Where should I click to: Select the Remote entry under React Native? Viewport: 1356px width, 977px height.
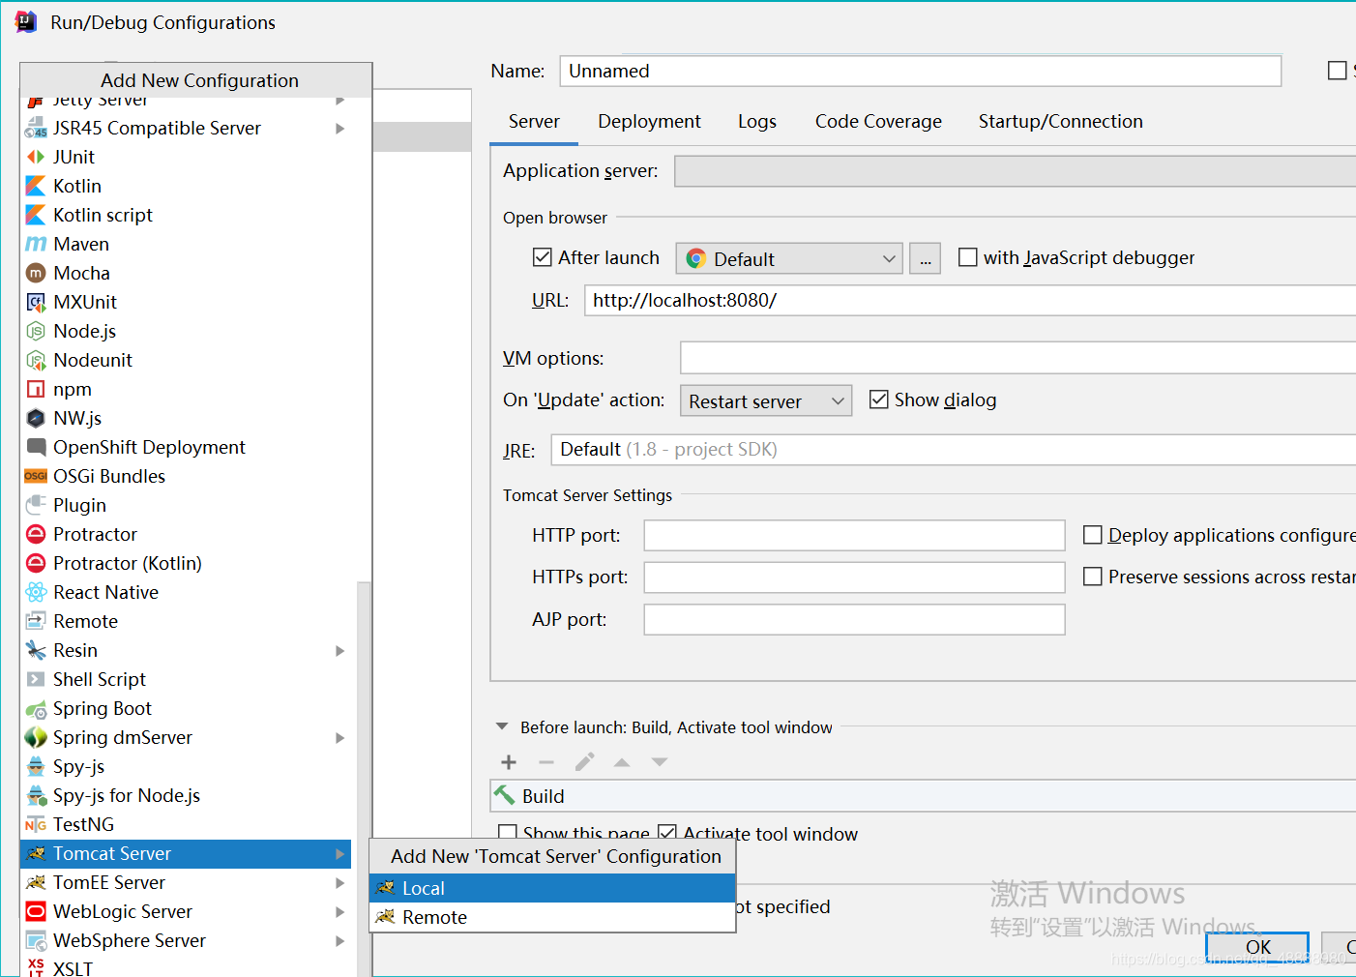tap(186, 621)
